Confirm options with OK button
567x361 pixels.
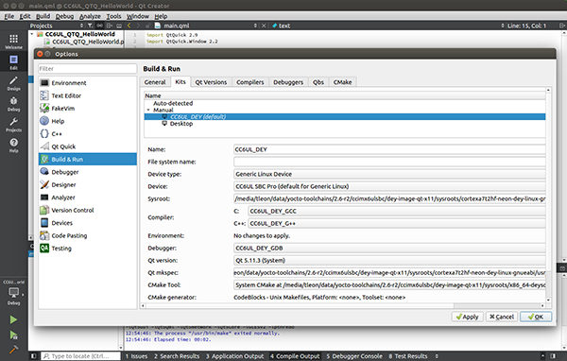(x=536, y=317)
